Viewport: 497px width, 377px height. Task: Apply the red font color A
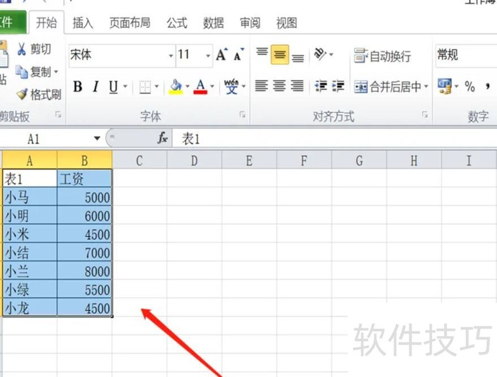pos(200,86)
